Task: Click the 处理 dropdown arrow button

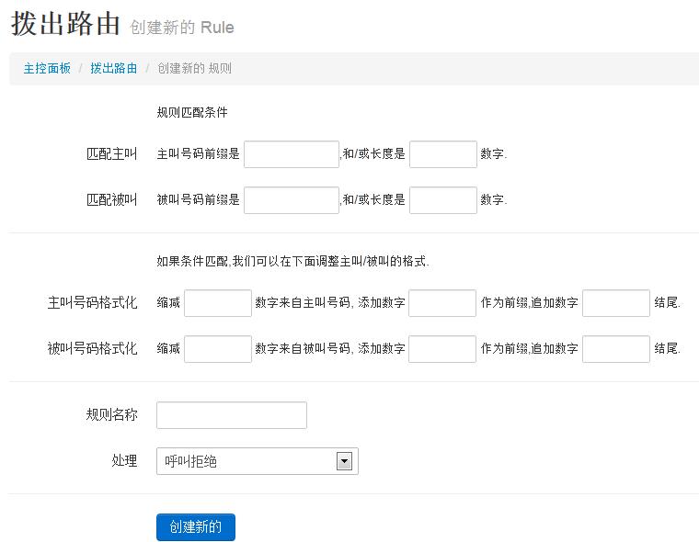Action: coord(344,461)
